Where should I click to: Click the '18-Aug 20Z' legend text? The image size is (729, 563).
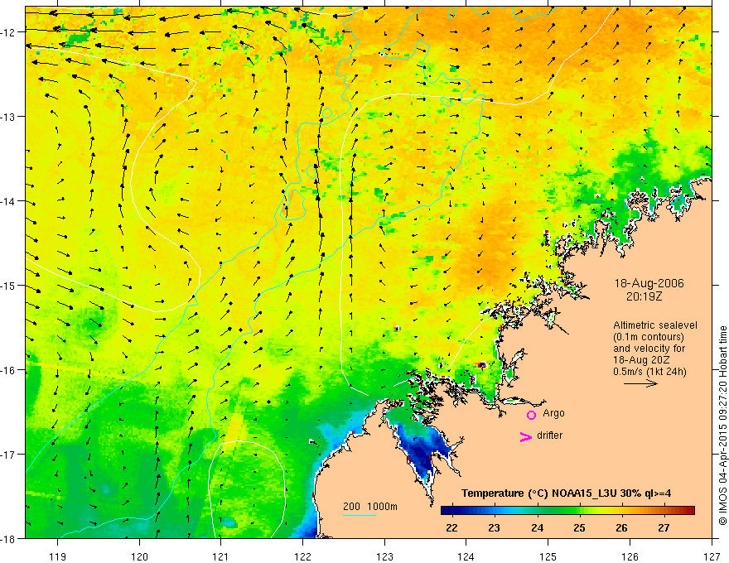click(640, 360)
